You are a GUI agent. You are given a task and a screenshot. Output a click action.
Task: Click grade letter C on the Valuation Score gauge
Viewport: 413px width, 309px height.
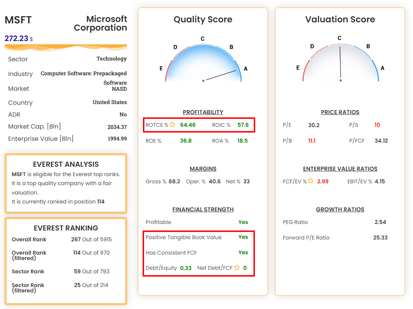[x=339, y=38]
